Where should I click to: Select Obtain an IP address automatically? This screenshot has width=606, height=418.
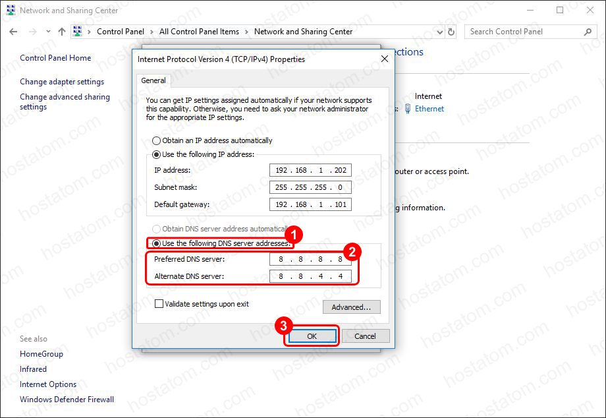click(156, 140)
